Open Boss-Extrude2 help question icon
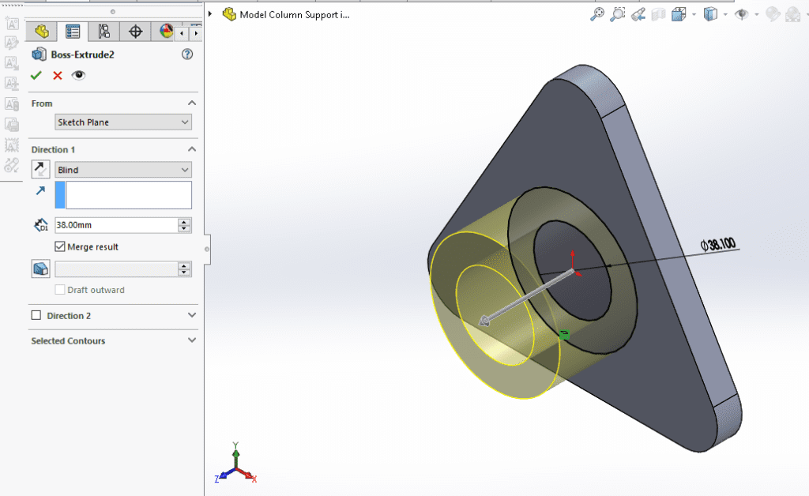 click(x=187, y=54)
